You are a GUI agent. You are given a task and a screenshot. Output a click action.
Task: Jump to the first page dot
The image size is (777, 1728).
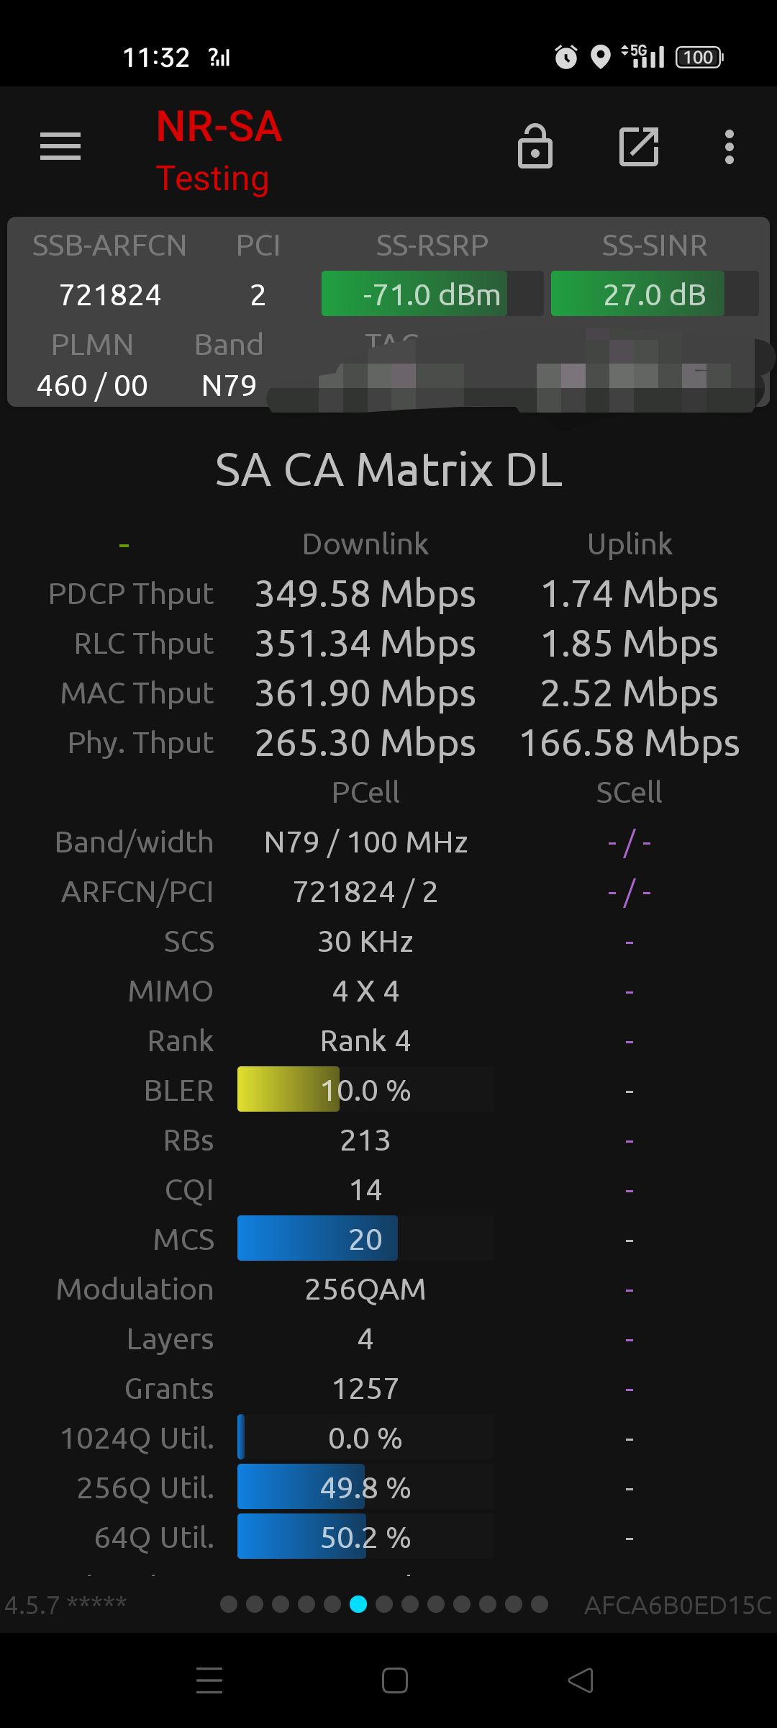[229, 1604]
